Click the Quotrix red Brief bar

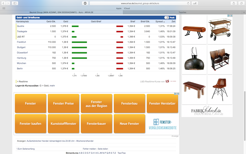point(120,26)
